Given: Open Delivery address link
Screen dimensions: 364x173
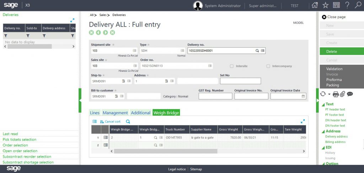Looking at the screenshot, I should [336, 137].
